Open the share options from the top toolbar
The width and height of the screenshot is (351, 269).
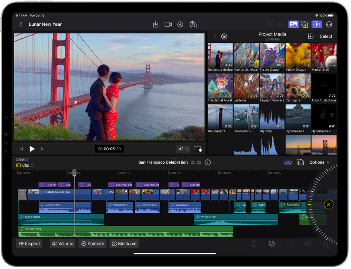point(193,24)
